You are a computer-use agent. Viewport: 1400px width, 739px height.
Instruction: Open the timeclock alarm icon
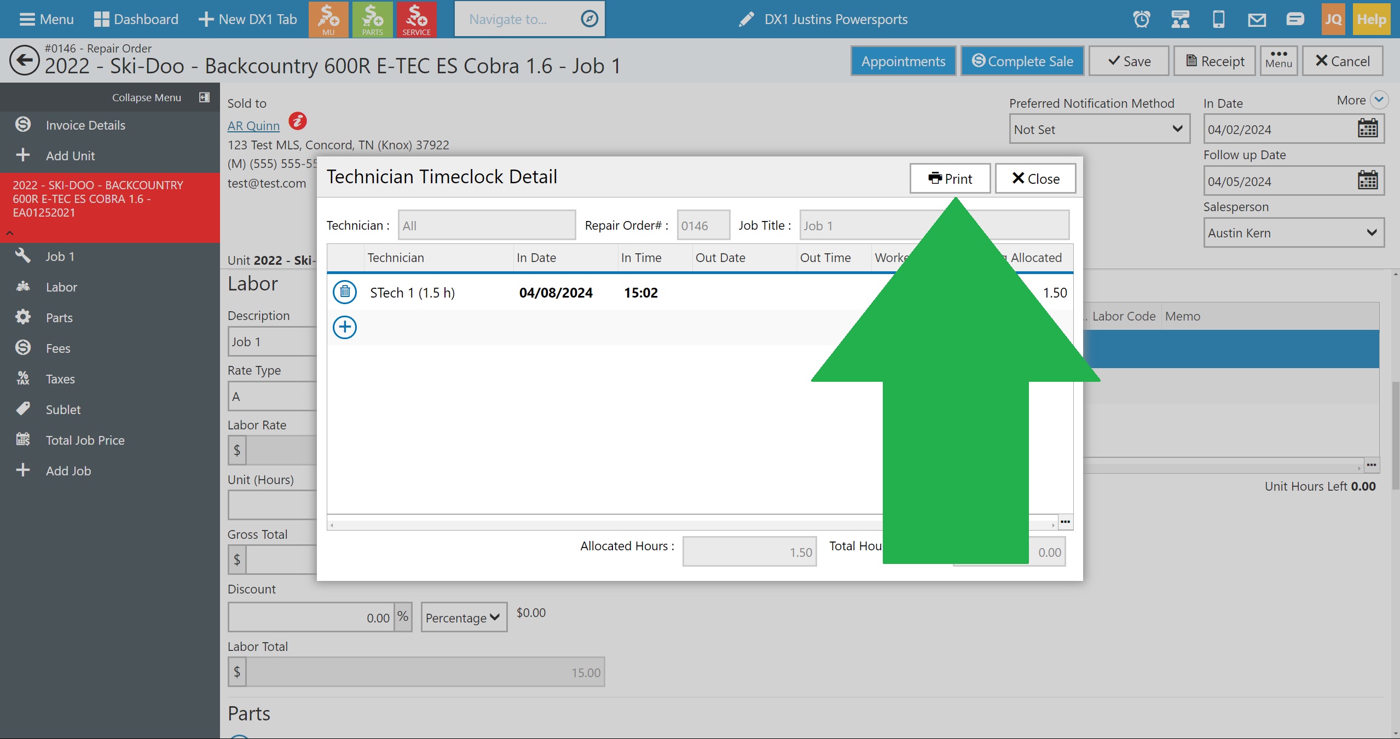1141,20
